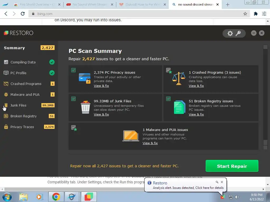Image resolution: width=270 pixels, height=202 pixels.
Task: Open Restoro settings gear icon
Action: [x=230, y=33]
